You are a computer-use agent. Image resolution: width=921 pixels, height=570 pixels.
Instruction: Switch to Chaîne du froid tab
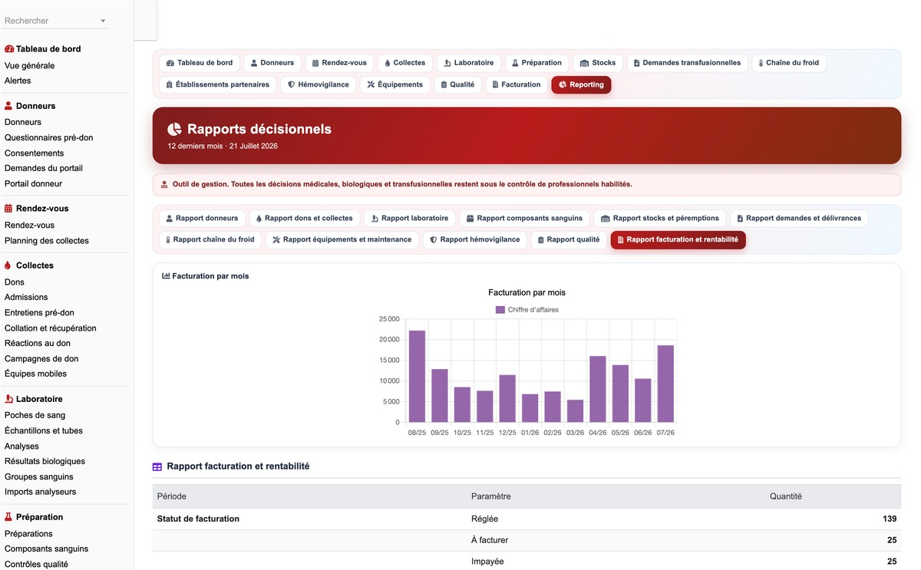[788, 63]
